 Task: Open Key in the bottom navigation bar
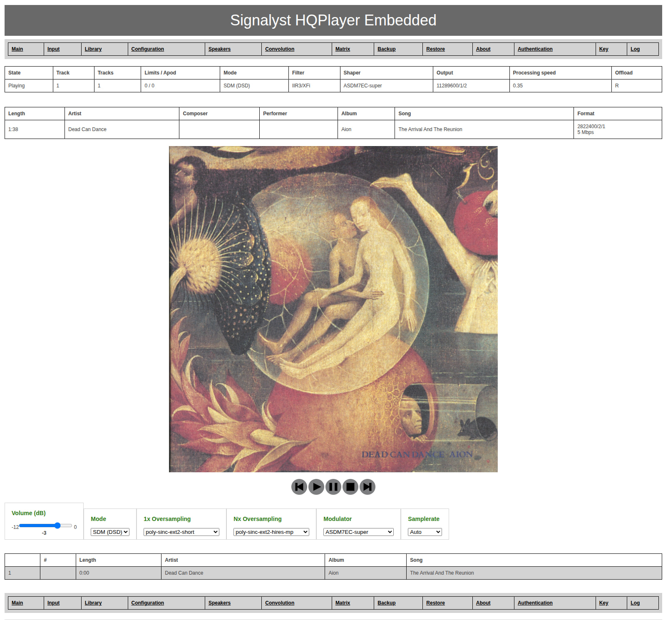(x=603, y=603)
